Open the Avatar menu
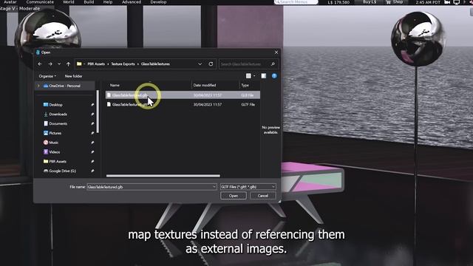 (x=10, y=1)
